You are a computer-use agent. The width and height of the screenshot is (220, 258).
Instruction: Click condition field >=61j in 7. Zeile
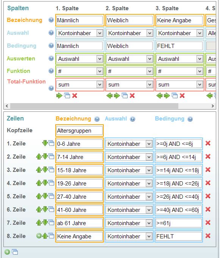click(179, 223)
